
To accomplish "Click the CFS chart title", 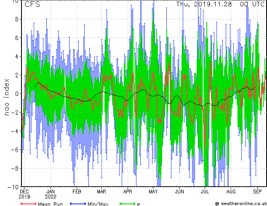I will [x=32, y=5].
